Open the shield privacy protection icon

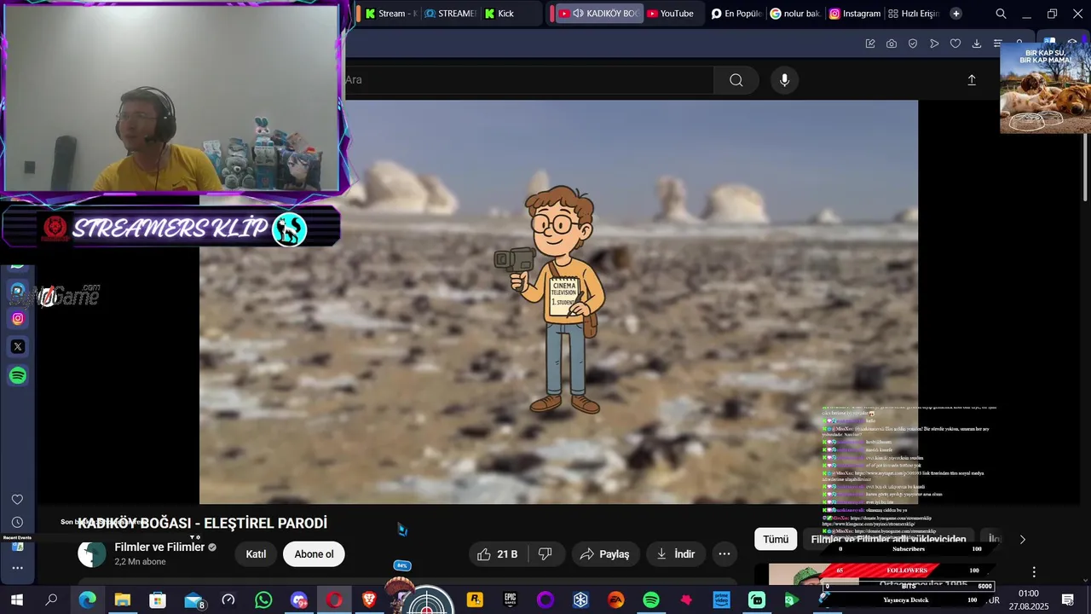click(x=913, y=43)
